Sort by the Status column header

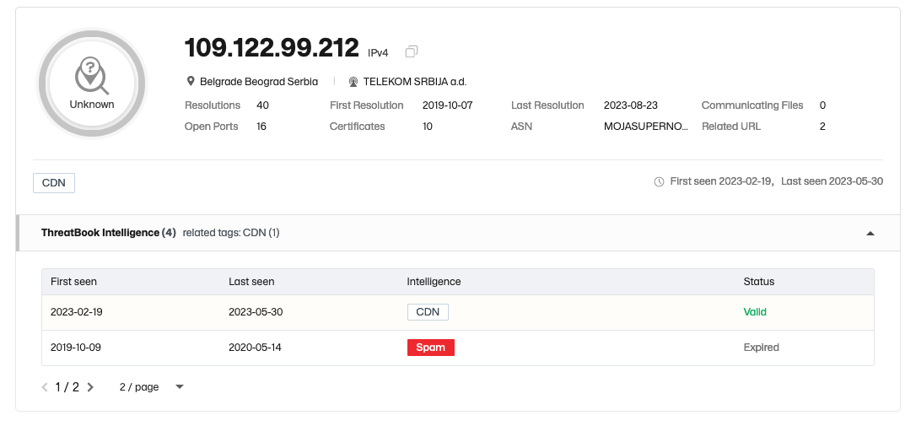coord(759,282)
